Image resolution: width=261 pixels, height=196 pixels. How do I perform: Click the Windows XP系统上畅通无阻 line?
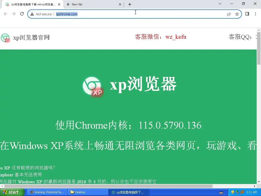pyautogui.click(x=128, y=145)
